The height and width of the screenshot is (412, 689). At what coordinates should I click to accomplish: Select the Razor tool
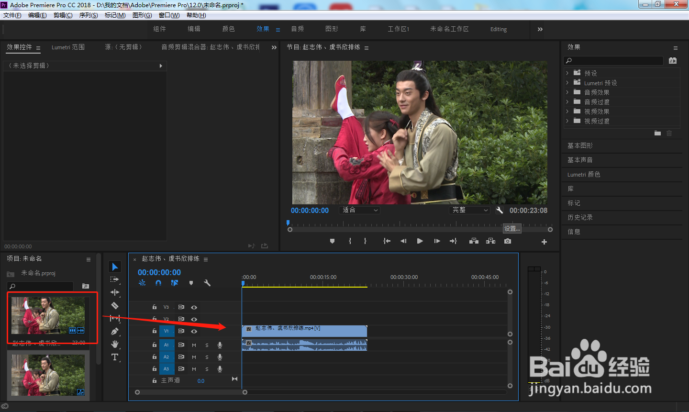coord(115,305)
